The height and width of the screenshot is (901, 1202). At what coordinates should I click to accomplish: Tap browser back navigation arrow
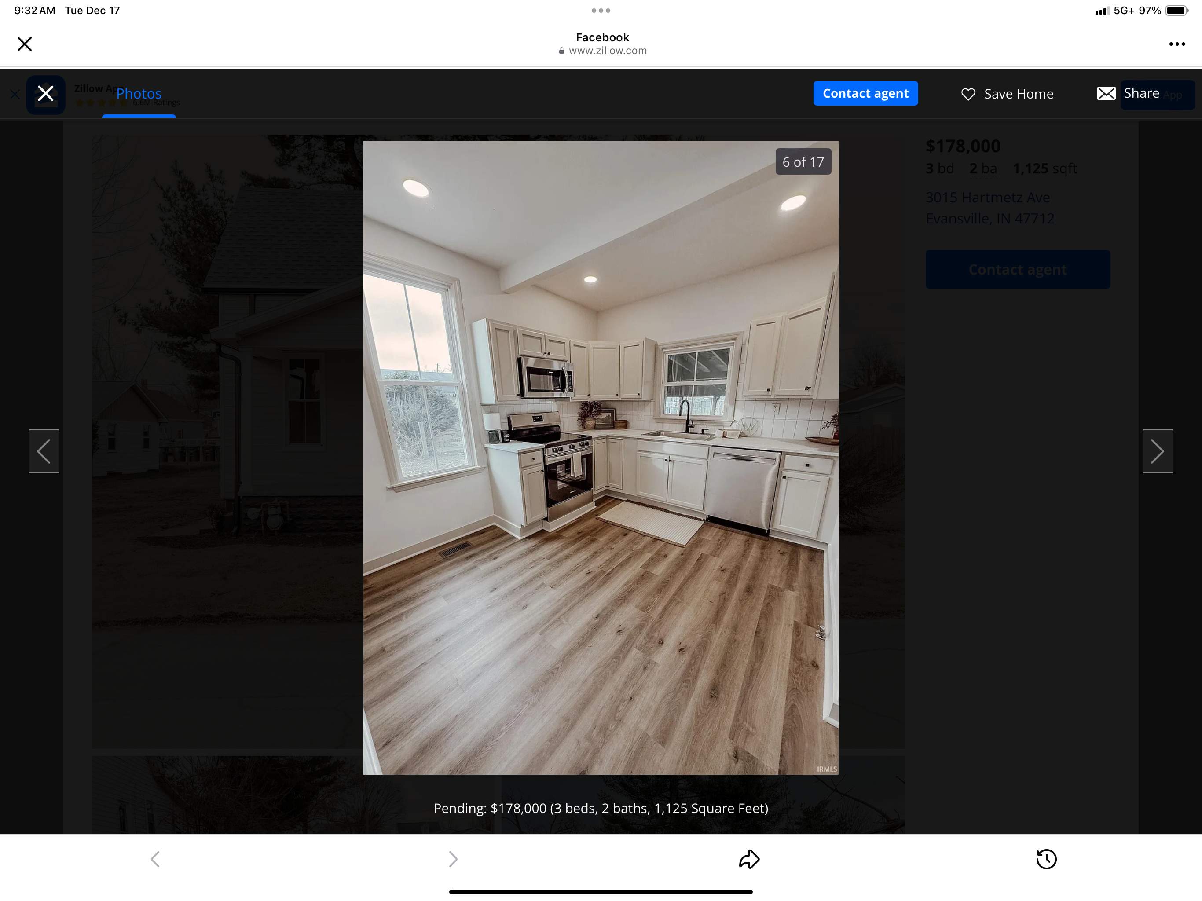pos(155,859)
